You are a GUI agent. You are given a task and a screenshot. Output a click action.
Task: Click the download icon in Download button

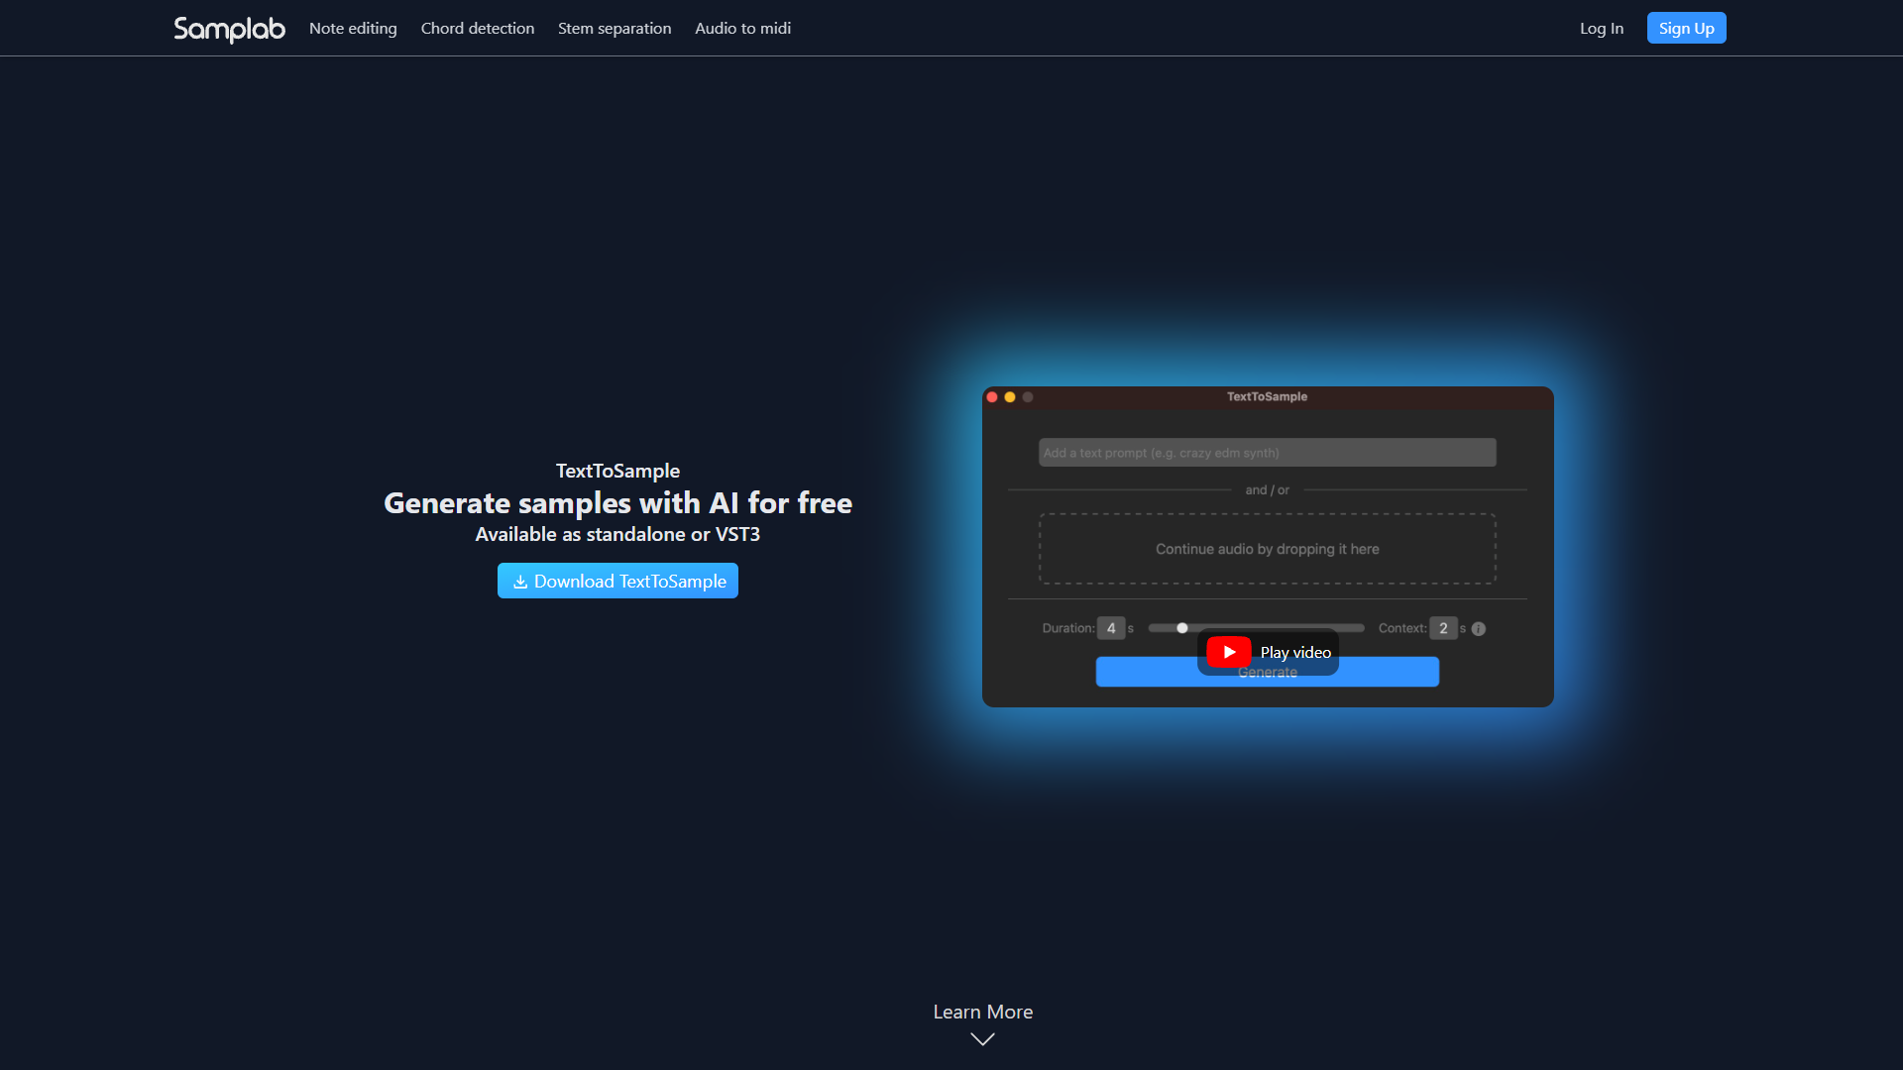click(520, 582)
